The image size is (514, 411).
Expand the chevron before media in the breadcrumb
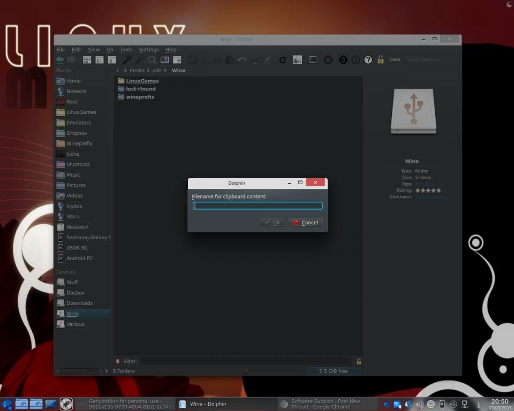[125, 71]
